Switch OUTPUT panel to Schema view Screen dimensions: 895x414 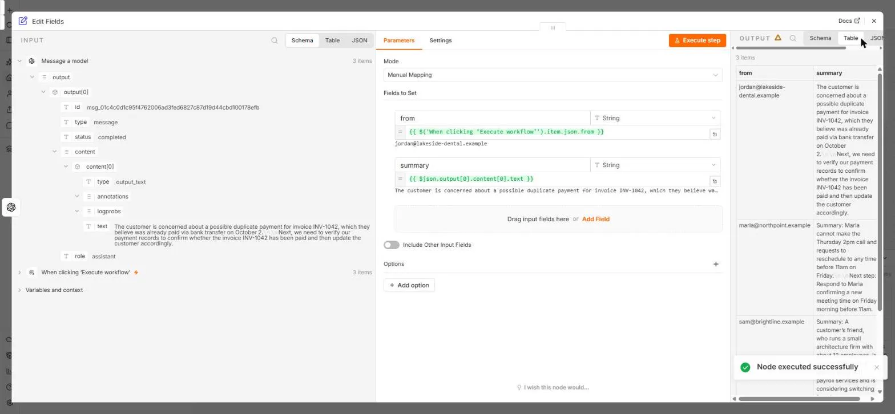coord(820,38)
